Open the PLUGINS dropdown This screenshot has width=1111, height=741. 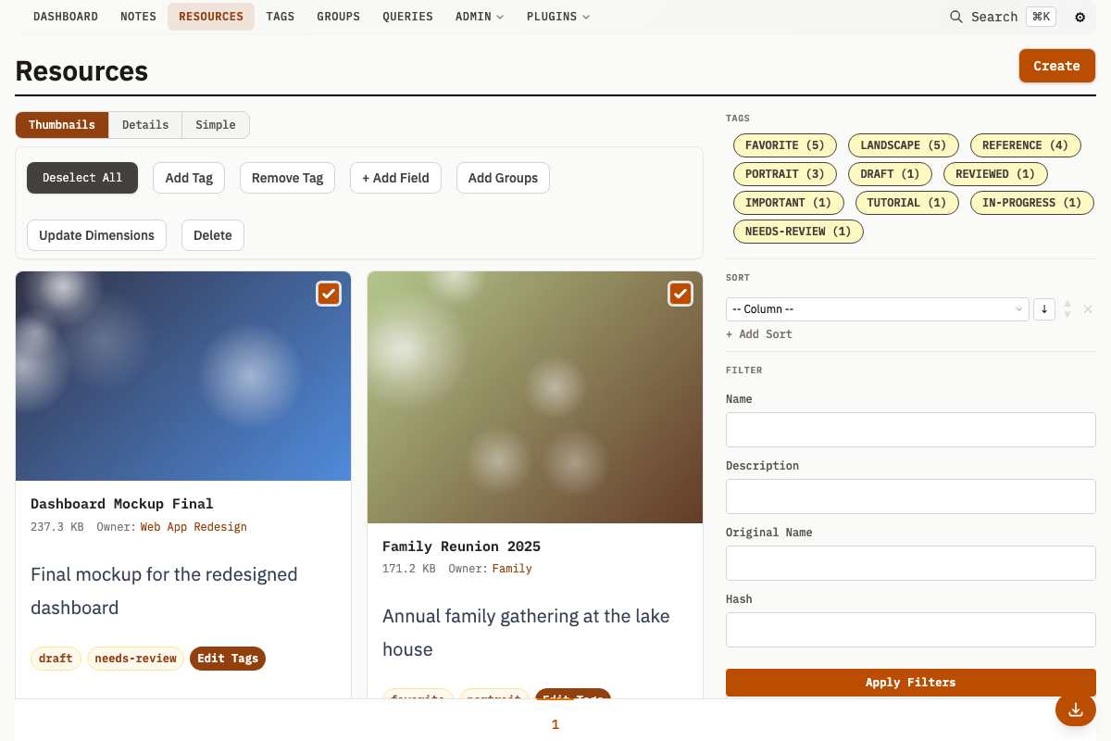(557, 16)
